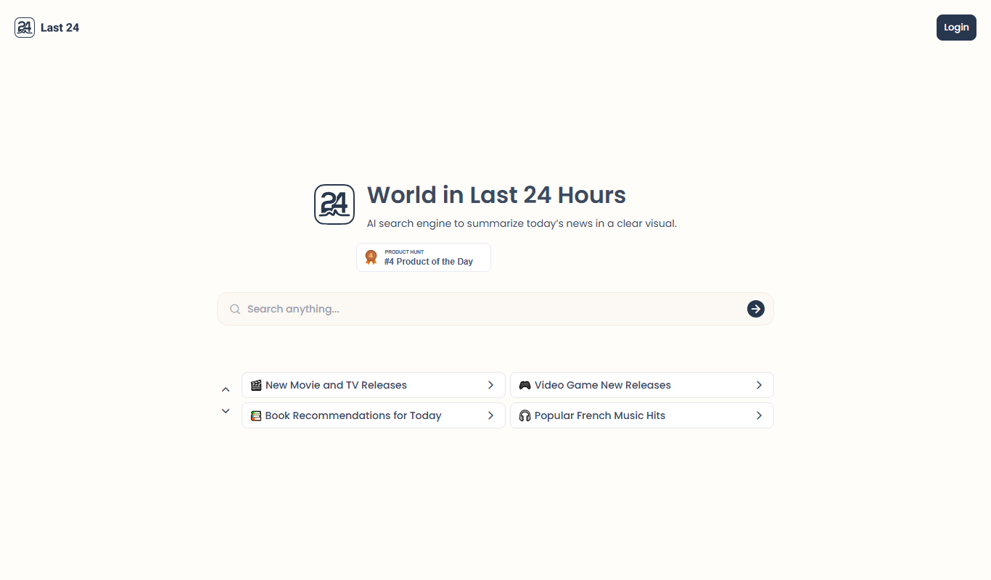This screenshot has width=991, height=580.
Task: Open New Movie and TV Releases suggestion
Action: [374, 385]
